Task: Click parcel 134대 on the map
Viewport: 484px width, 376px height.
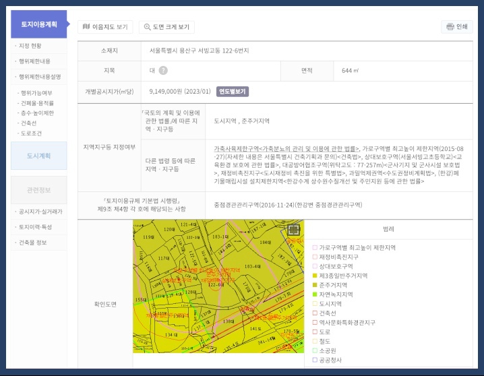Action: [171, 335]
